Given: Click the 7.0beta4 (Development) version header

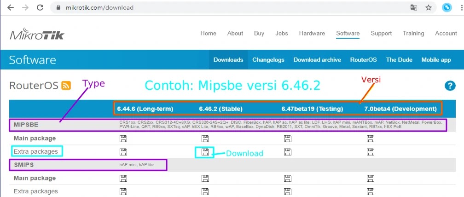Looking at the screenshot, I should point(400,109).
